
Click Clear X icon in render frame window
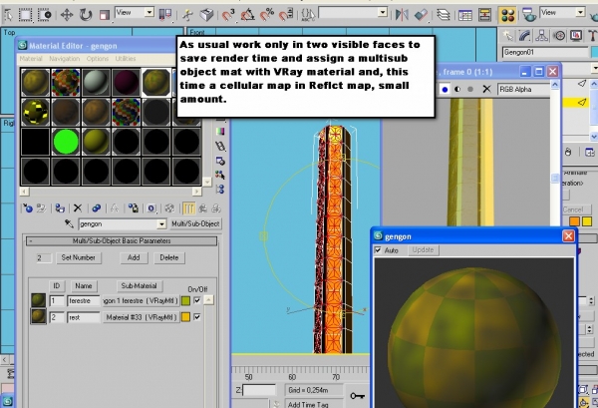pyautogui.click(x=486, y=89)
